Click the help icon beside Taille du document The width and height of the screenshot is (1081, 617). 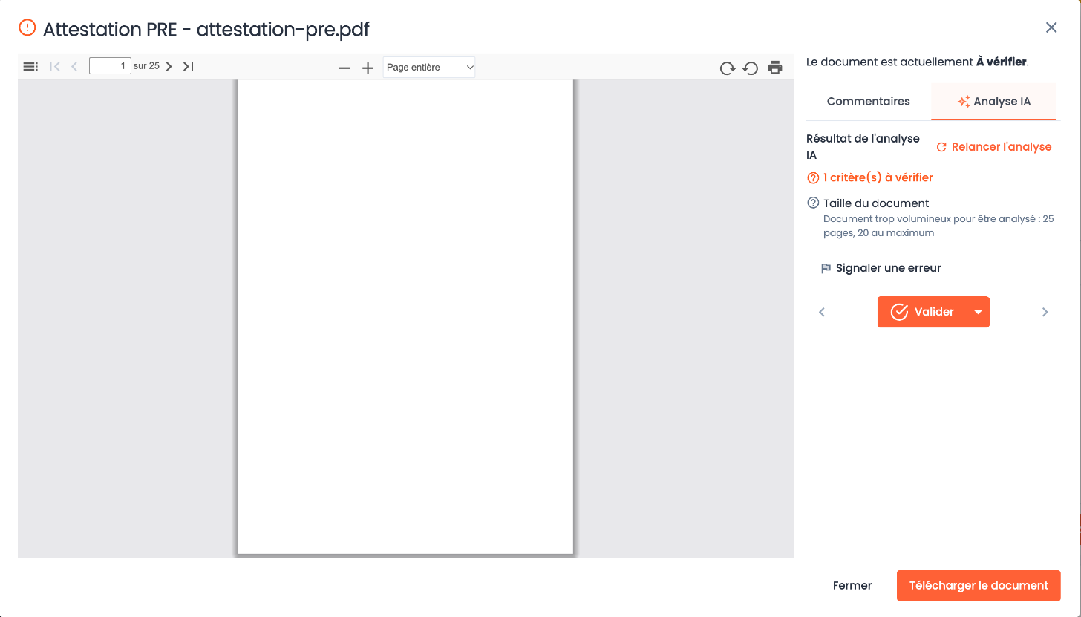click(813, 203)
